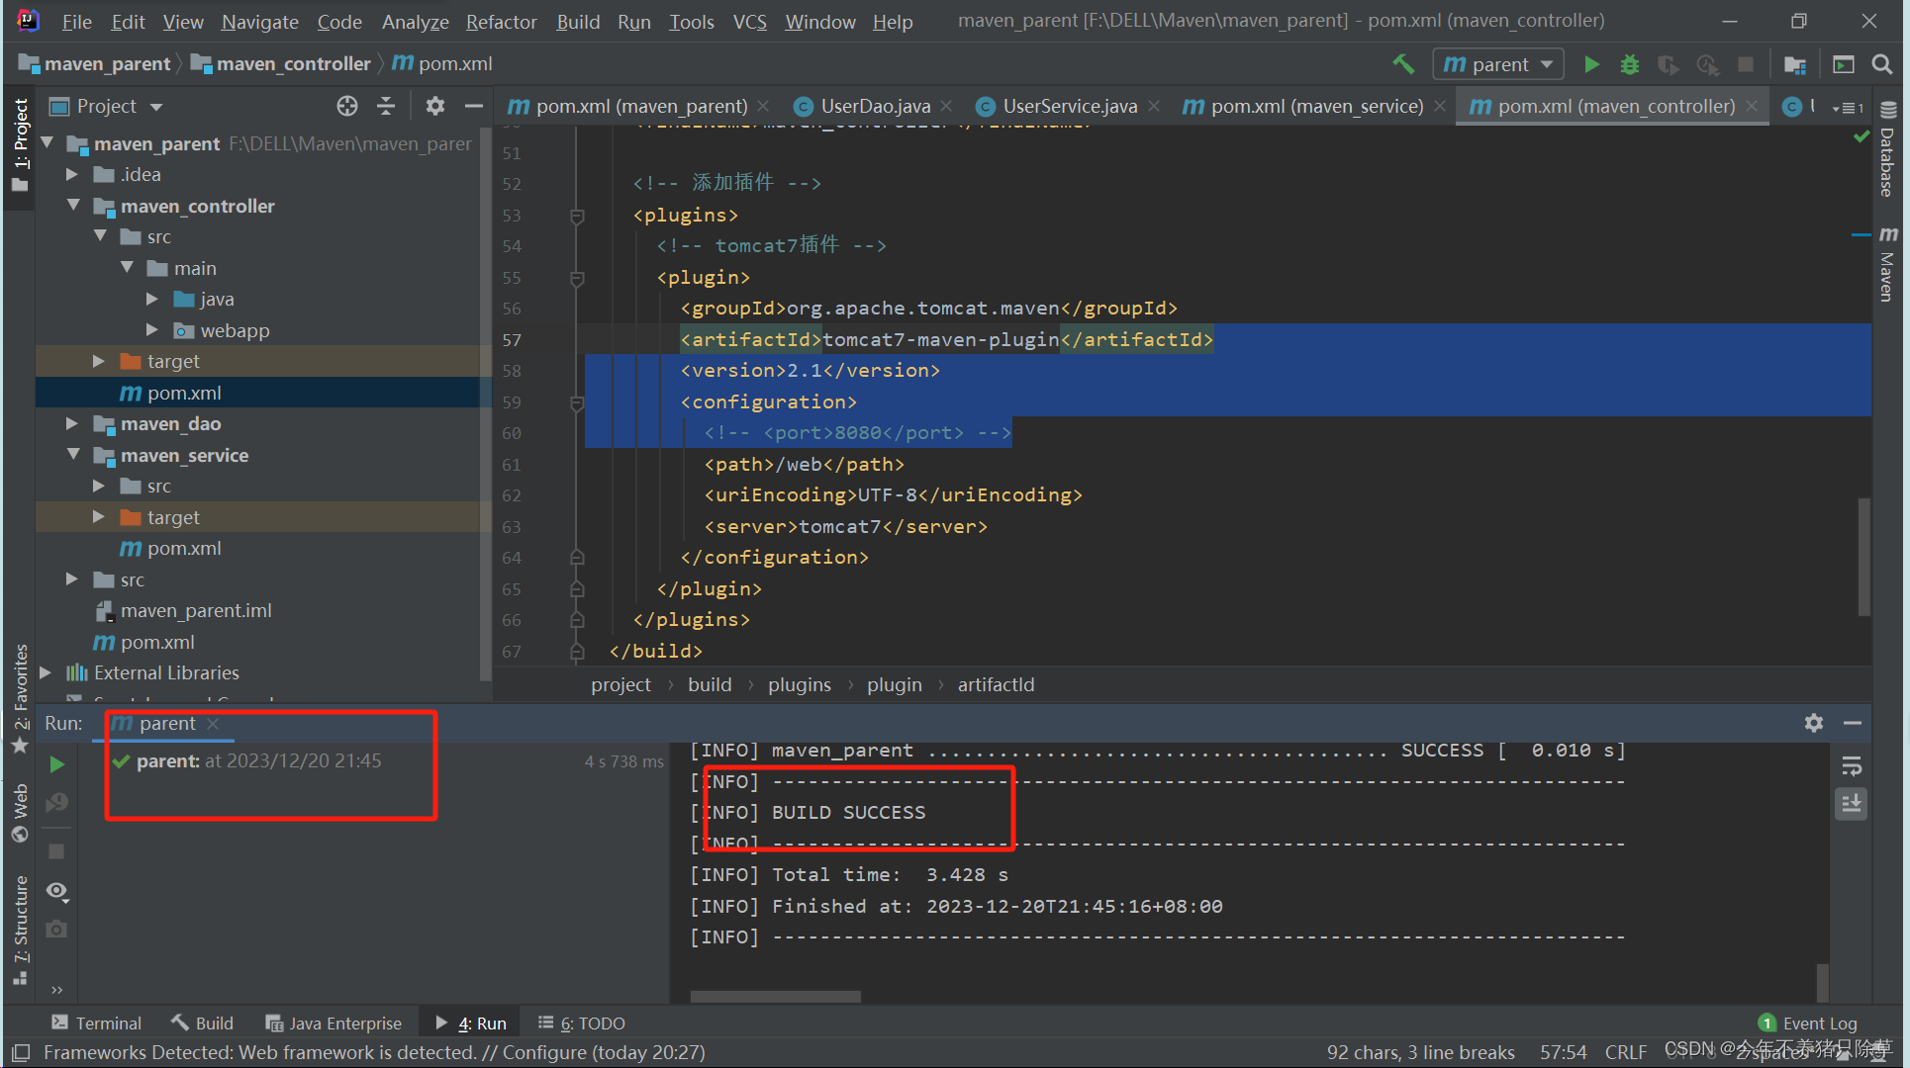The image size is (1910, 1068).
Task: Open the Build tool window
Action: pyautogui.click(x=202, y=1023)
